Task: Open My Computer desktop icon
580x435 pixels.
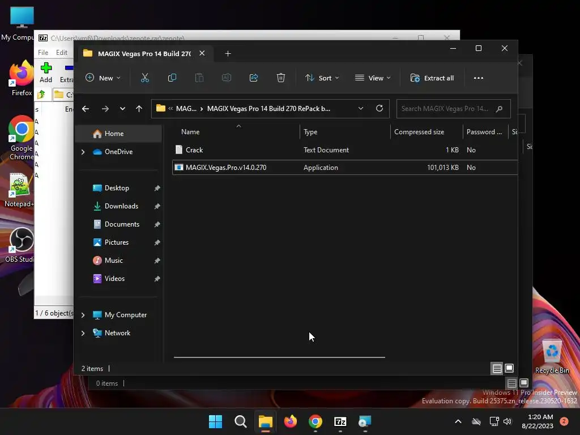Action: coord(18,24)
